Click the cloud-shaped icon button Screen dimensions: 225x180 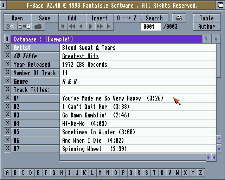point(38,27)
